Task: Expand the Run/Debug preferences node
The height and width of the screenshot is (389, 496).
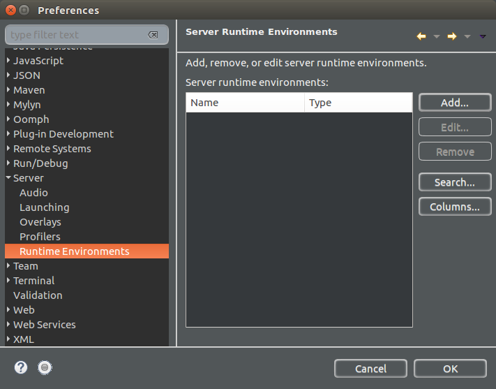Action: [x=8, y=163]
